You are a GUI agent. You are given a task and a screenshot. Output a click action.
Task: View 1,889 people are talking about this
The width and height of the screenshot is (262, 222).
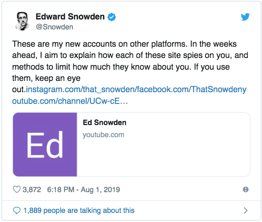pos(79,211)
